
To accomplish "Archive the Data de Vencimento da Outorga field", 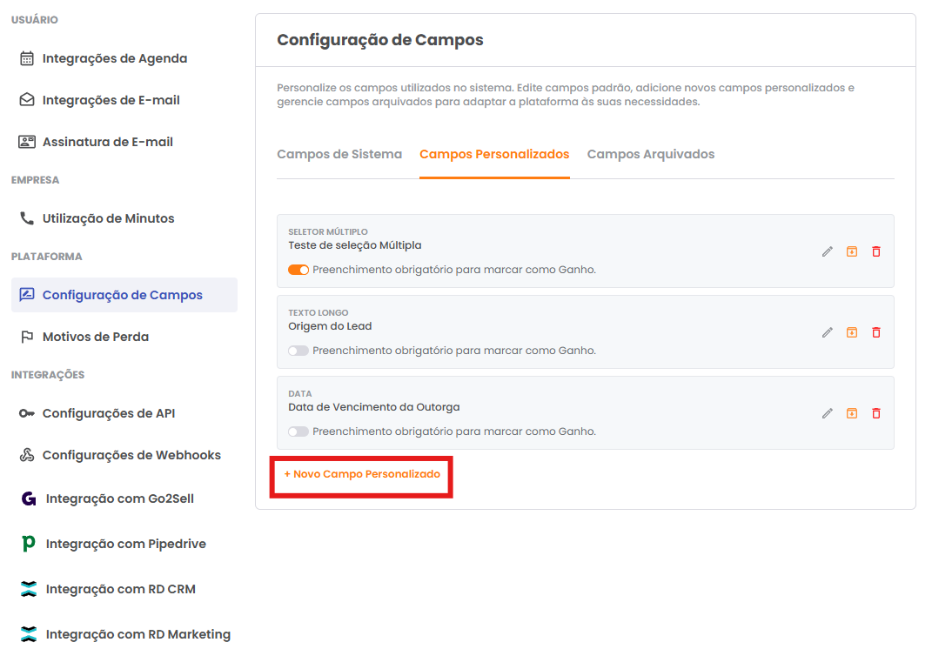I will [852, 413].
